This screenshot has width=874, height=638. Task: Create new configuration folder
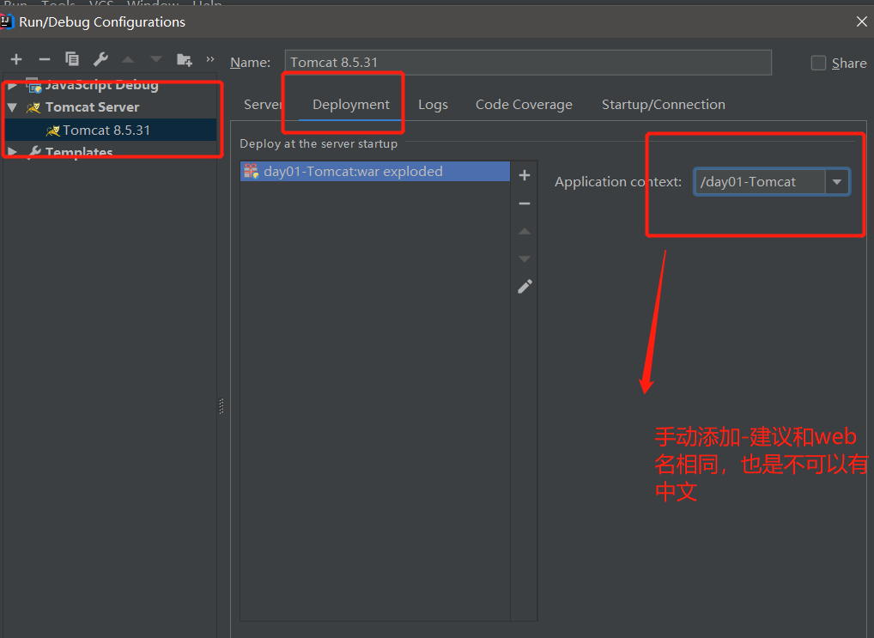[x=185, y=59]
